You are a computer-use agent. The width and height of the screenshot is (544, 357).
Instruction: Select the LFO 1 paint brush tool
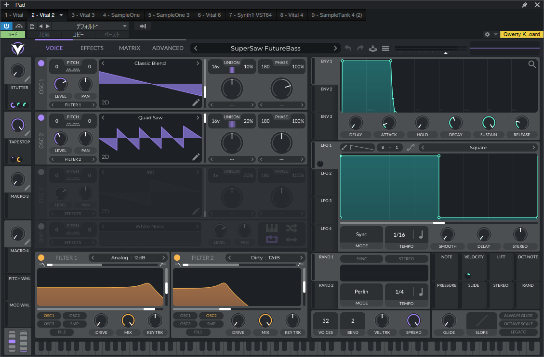point(344,148)
